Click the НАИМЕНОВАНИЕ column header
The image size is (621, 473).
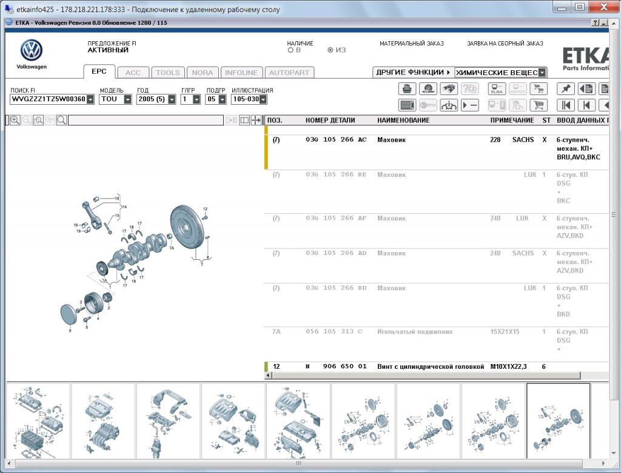coord(403,121)
